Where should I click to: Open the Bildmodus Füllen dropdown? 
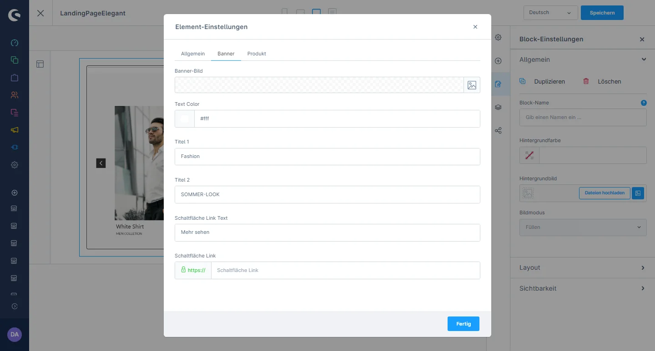[583, 227]
